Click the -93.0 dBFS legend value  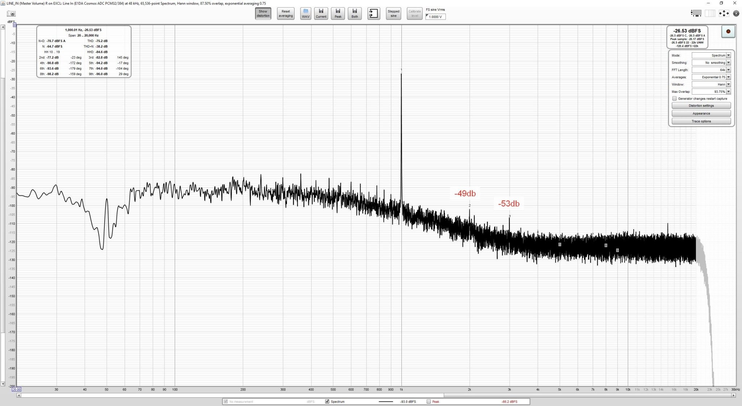408,402
